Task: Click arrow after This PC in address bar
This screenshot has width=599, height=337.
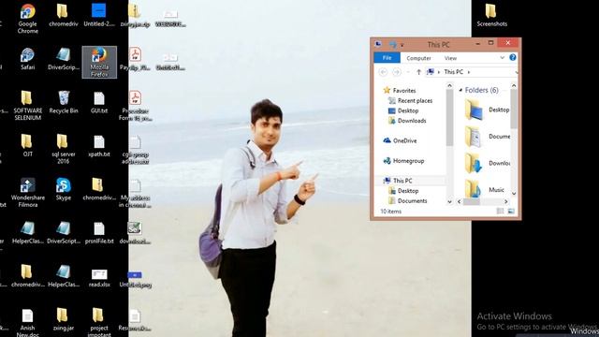Action: (469, 72)
